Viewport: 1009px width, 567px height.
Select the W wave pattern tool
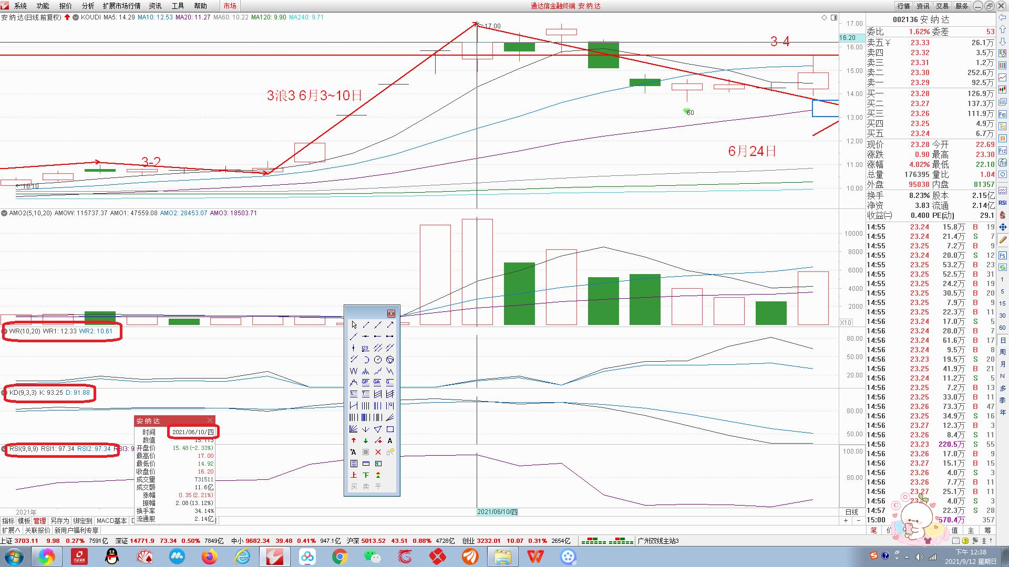(354, 371)
